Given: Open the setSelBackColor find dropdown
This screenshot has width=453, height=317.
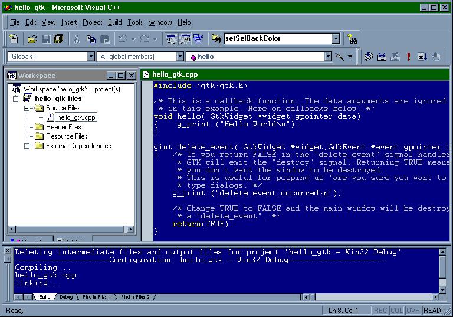Looking at the screenshot, I should click(x=336, y=39).
